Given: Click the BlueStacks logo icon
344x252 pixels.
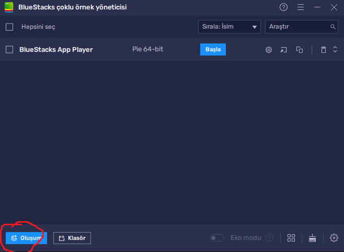Looking at the screenshot, I should click(9, 7).
